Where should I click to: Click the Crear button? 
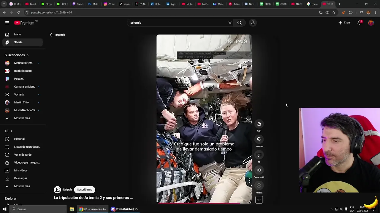[345, 22]
